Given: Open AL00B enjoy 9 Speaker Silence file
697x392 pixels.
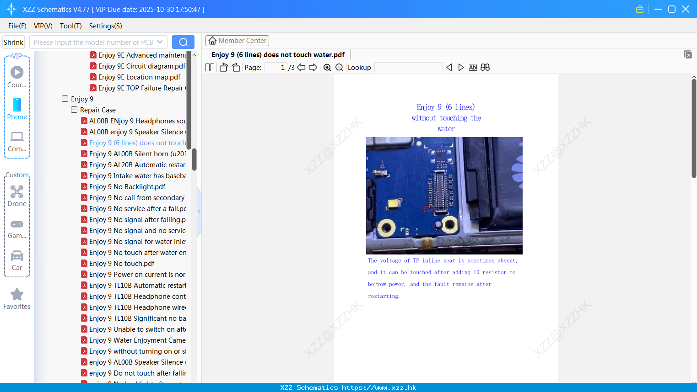Looking at the screenshot, I should (x=133, y=132).
